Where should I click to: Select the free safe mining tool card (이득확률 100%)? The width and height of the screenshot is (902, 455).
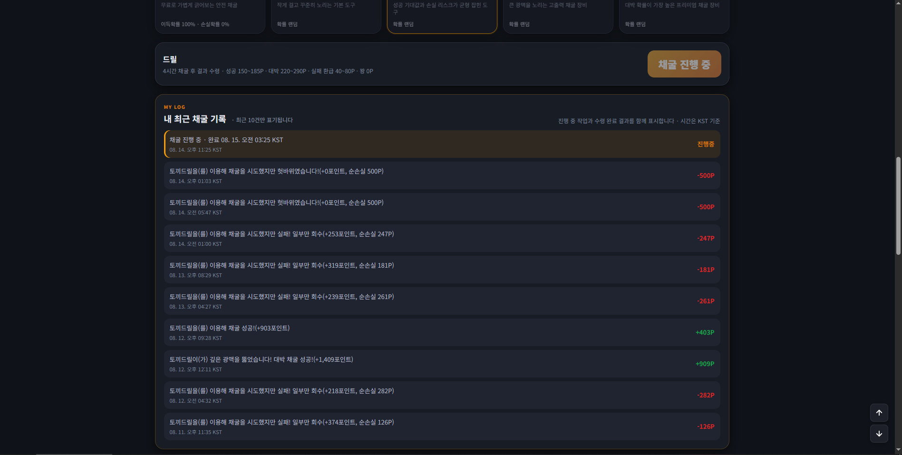210,16
